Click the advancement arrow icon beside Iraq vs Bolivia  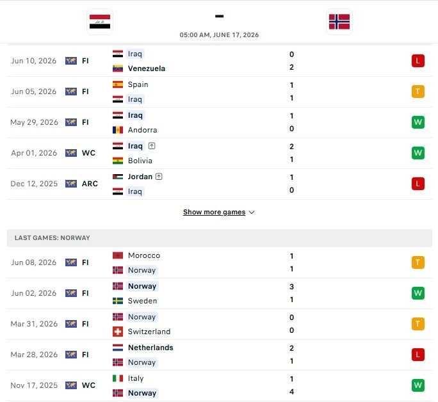tap(152, 146)
